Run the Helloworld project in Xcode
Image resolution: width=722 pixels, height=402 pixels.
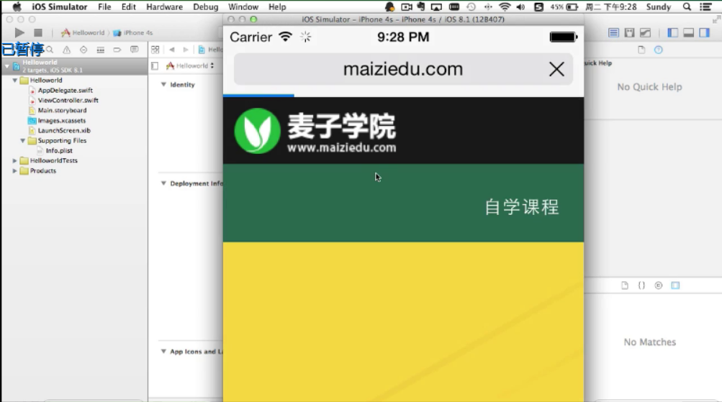pos(19,32)
